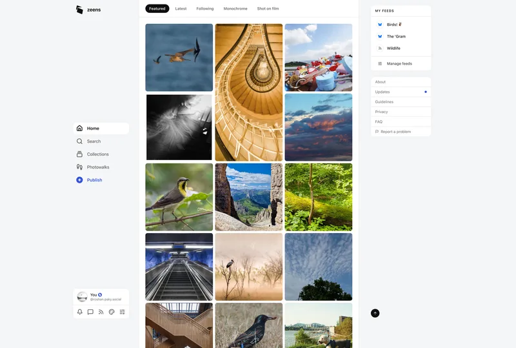The height and width of the screenshot is (348, 516).
Task: Open Search in the sidebar
Action: [x=101, y=141]
